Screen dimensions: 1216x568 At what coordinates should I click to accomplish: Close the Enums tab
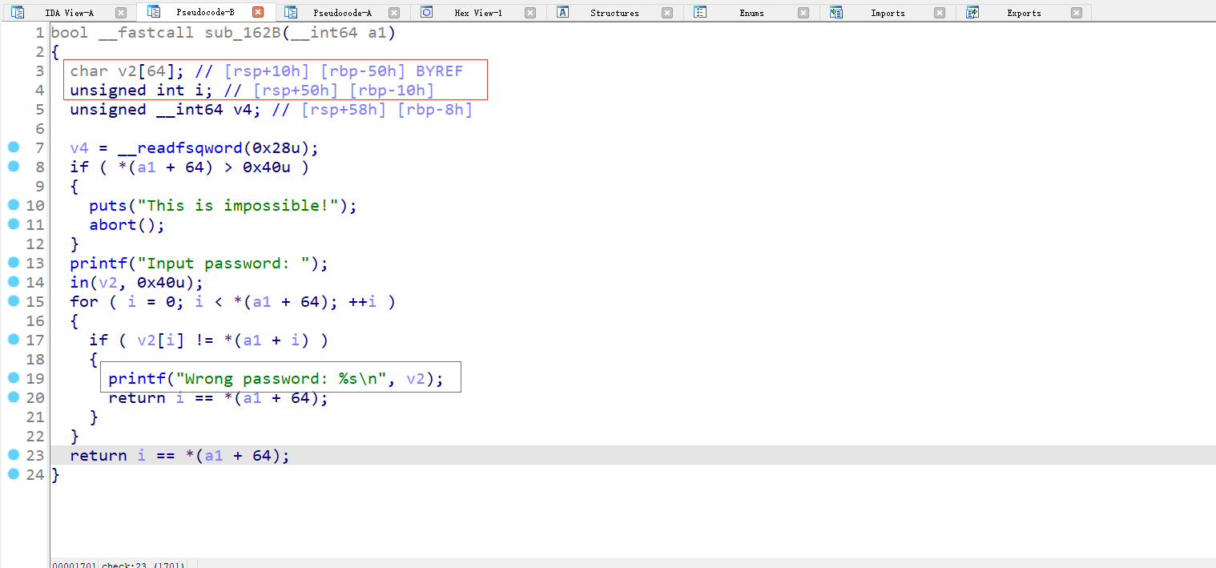(x=803, y=13)
